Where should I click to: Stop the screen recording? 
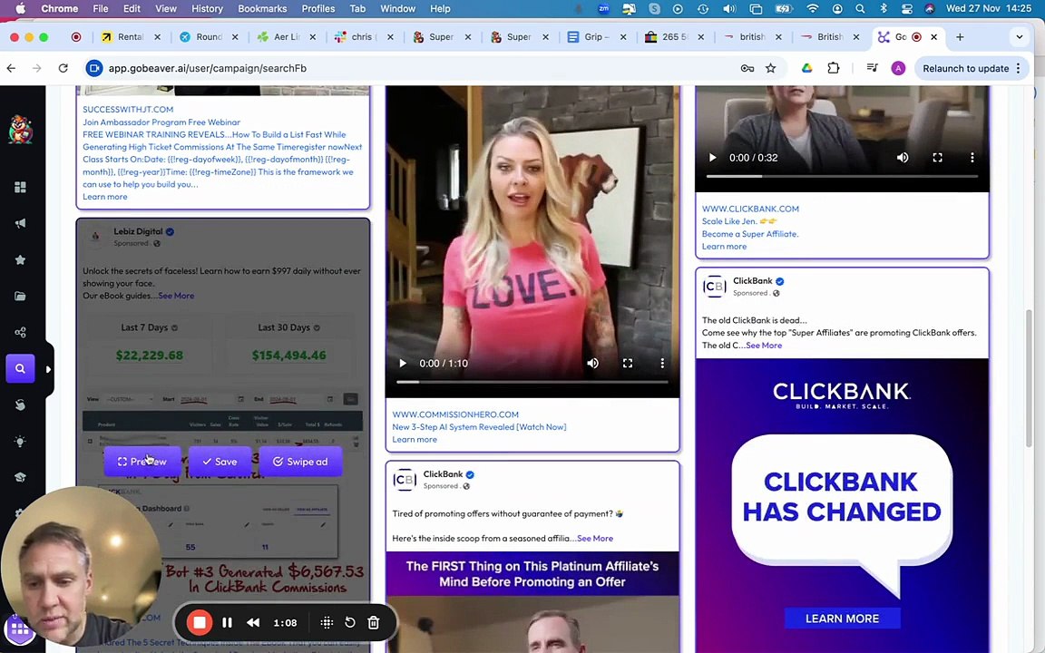pos(199,622)
